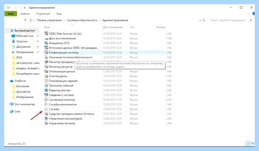Select Конфигурация системы icon
Image resolution: width=259 pixels, height=151 pixels.
coord(46,52)
